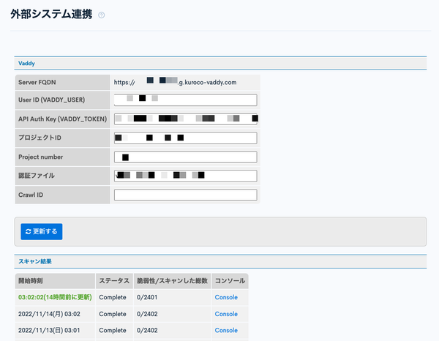
Task: Select the 03:02:02(14時間前に更新) start time
Action: [55, 297]
